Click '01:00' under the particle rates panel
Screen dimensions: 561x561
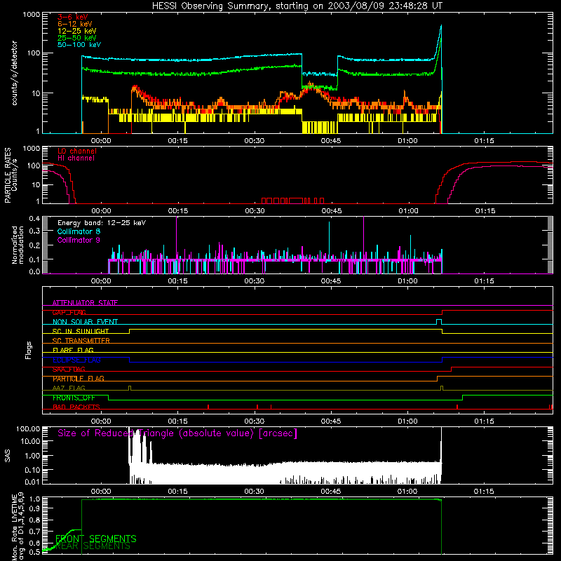click(408, 211)
